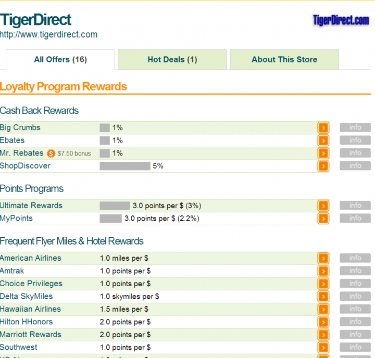
Task: Click the gray bar for Ultimate Rewards
Action: pos(115,206)
